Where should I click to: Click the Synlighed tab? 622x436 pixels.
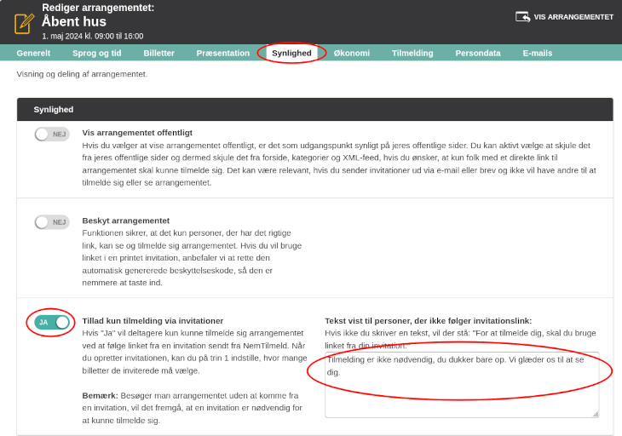coord(291,53)
